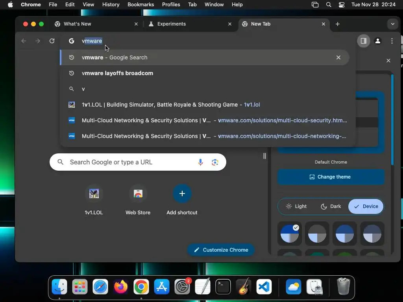
Task: Open the Chrome menu in the menu bar
Action: tap(31, 5)
